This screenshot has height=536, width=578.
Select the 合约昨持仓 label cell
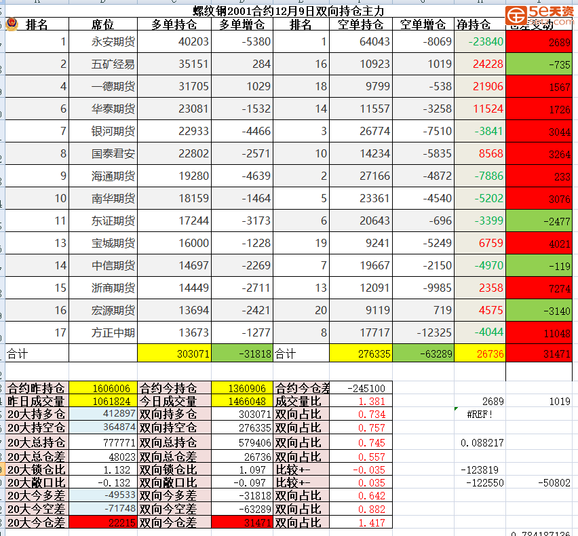[37, 389]
